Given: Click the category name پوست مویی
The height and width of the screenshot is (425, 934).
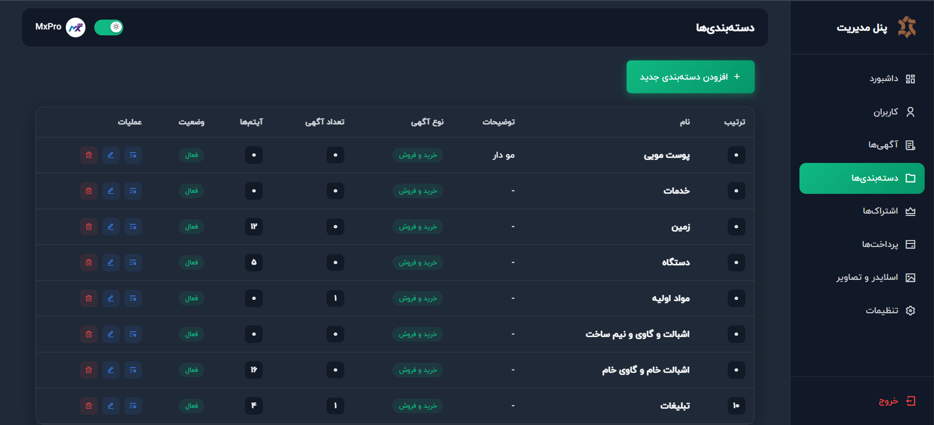Looking at the screenshot, I should tap(667, 156).
